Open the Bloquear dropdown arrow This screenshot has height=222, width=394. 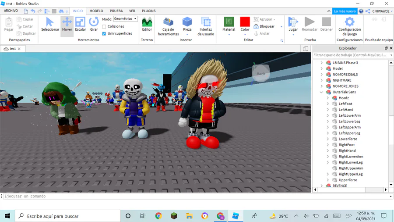[x=281, y=26]
